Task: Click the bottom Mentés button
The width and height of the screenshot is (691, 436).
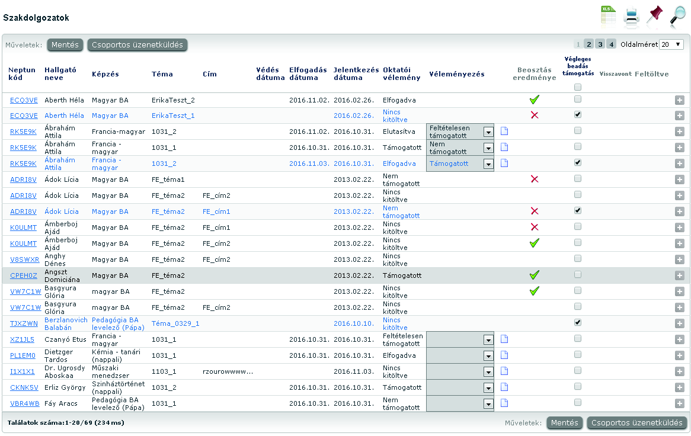Action: point(565,423)
